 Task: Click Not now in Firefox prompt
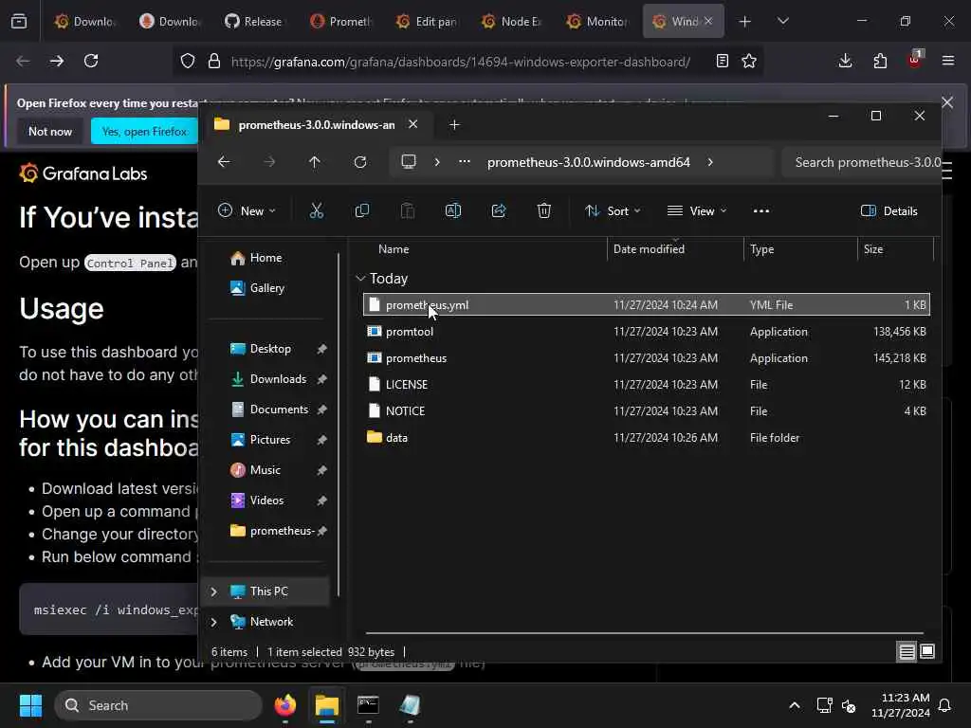[x=50, y=131]
